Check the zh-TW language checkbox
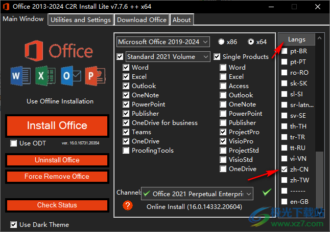 click(x=285, y=180)
